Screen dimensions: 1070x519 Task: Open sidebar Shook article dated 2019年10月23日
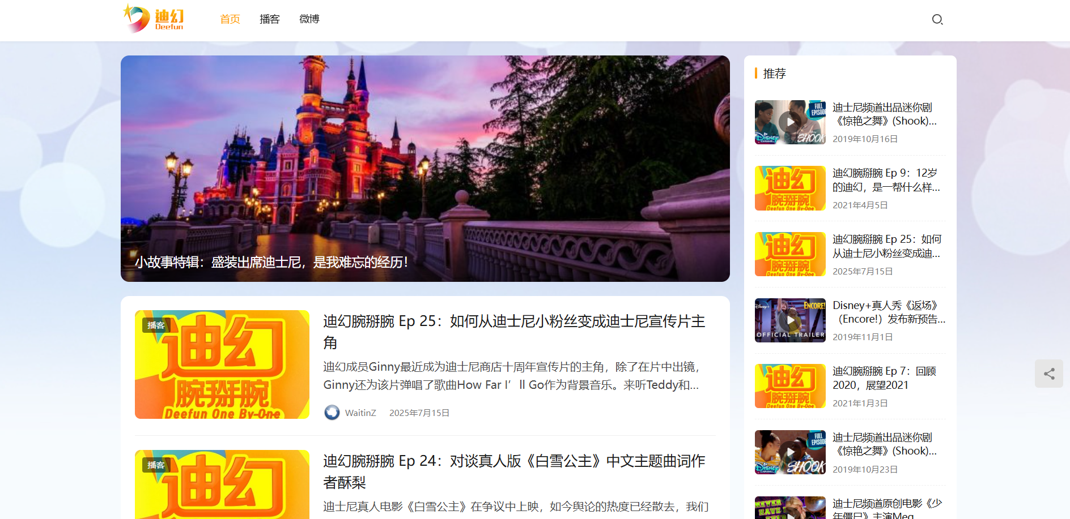[x=885, y=444]
